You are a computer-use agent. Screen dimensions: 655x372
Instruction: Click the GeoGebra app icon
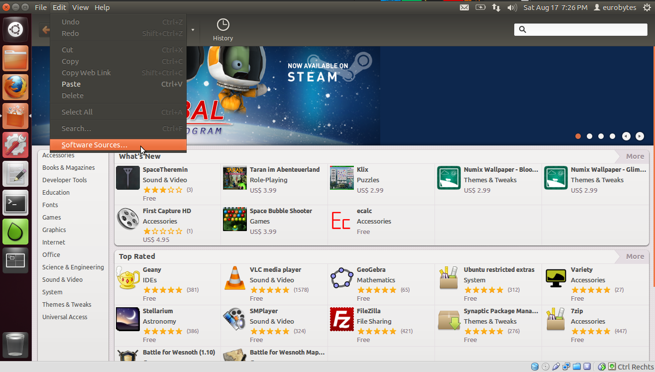point(342,278)
